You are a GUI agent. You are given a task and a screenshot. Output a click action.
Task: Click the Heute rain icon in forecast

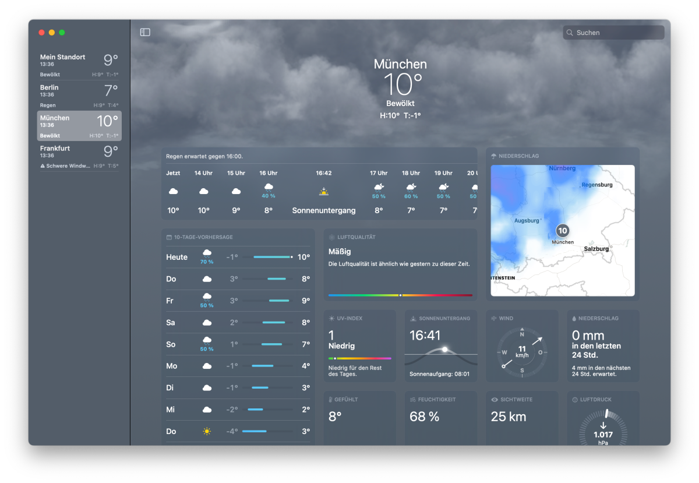206,253
